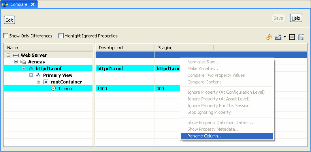Choose Make Variable menu item

[227, 69]
